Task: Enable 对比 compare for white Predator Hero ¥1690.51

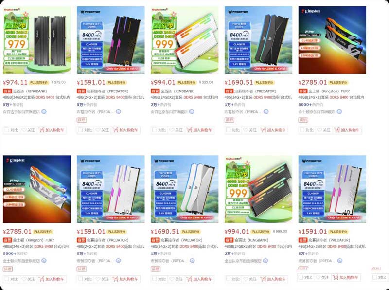Action: tap(154, 279)
